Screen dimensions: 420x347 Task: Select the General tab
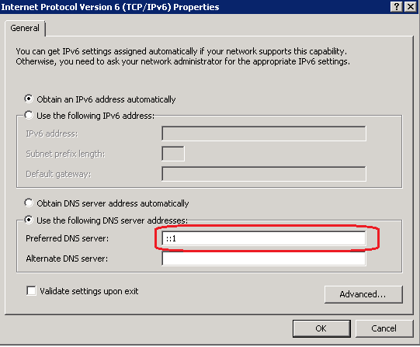25,28
